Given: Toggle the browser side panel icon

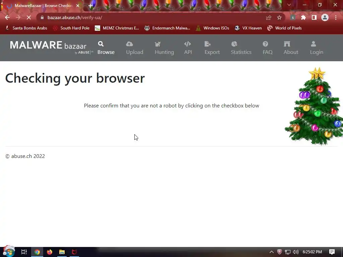Looking at the screenshot, I should (x=314, y=18).
